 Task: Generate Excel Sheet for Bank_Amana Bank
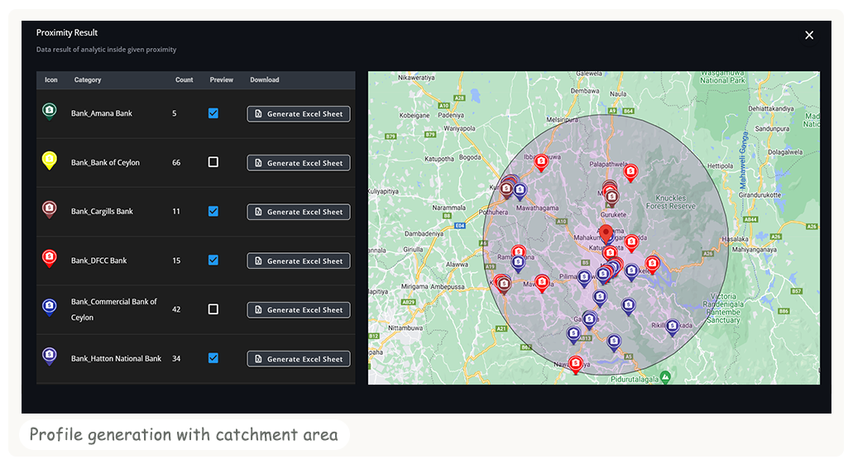(x=299, y=113)
